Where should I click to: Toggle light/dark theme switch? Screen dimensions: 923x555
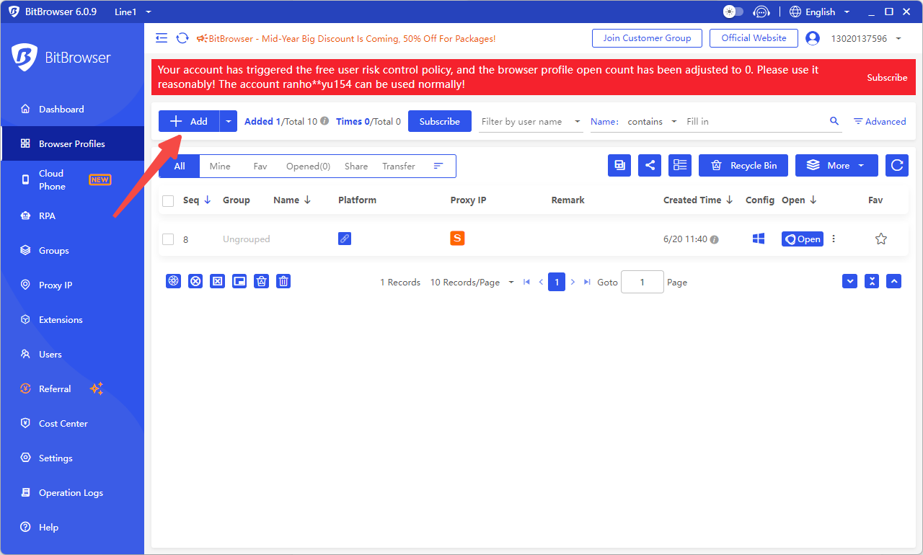[x=733, y=12]
